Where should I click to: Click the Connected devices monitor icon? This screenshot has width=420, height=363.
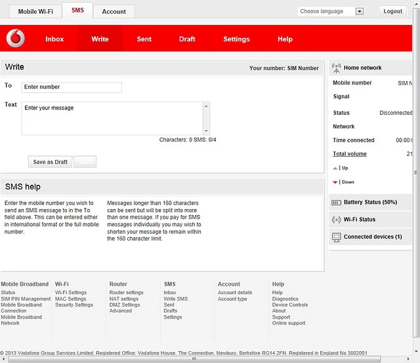336,237
